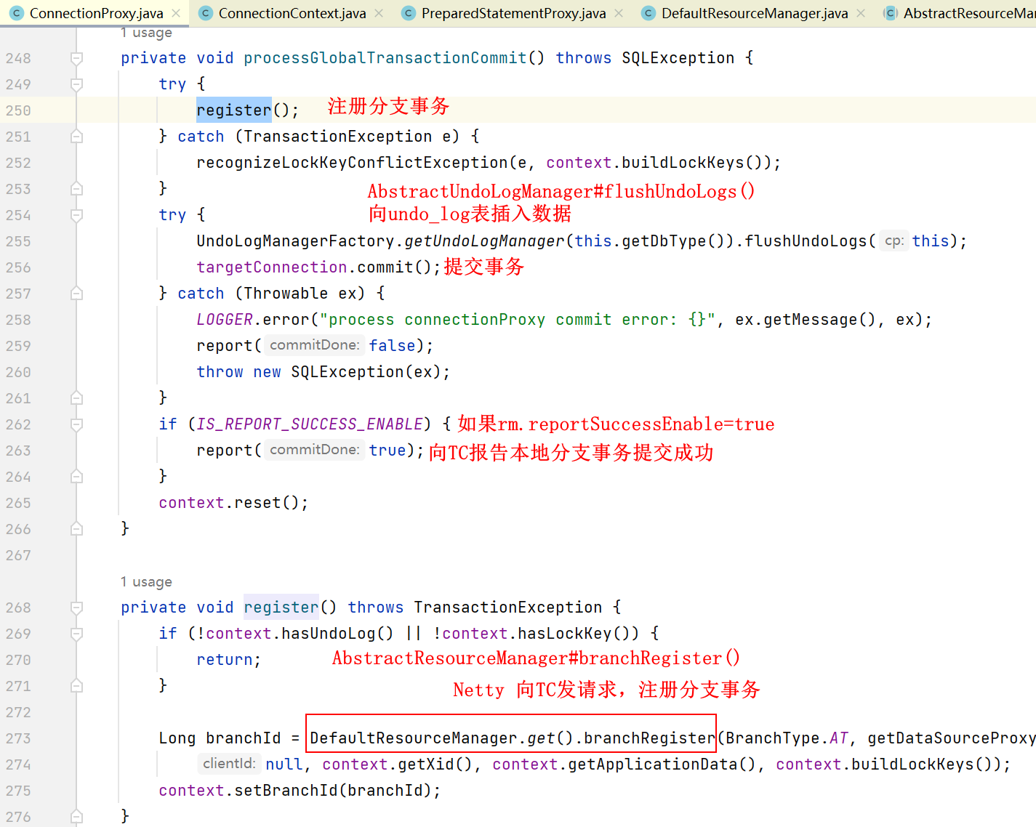1036x827 pixels.
Task: Click the register method name on line 268
Action: (x=281, y=608)
